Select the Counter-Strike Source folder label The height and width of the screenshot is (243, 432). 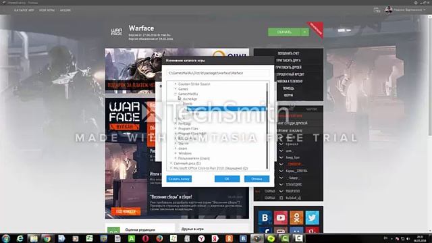click(194, 84)
